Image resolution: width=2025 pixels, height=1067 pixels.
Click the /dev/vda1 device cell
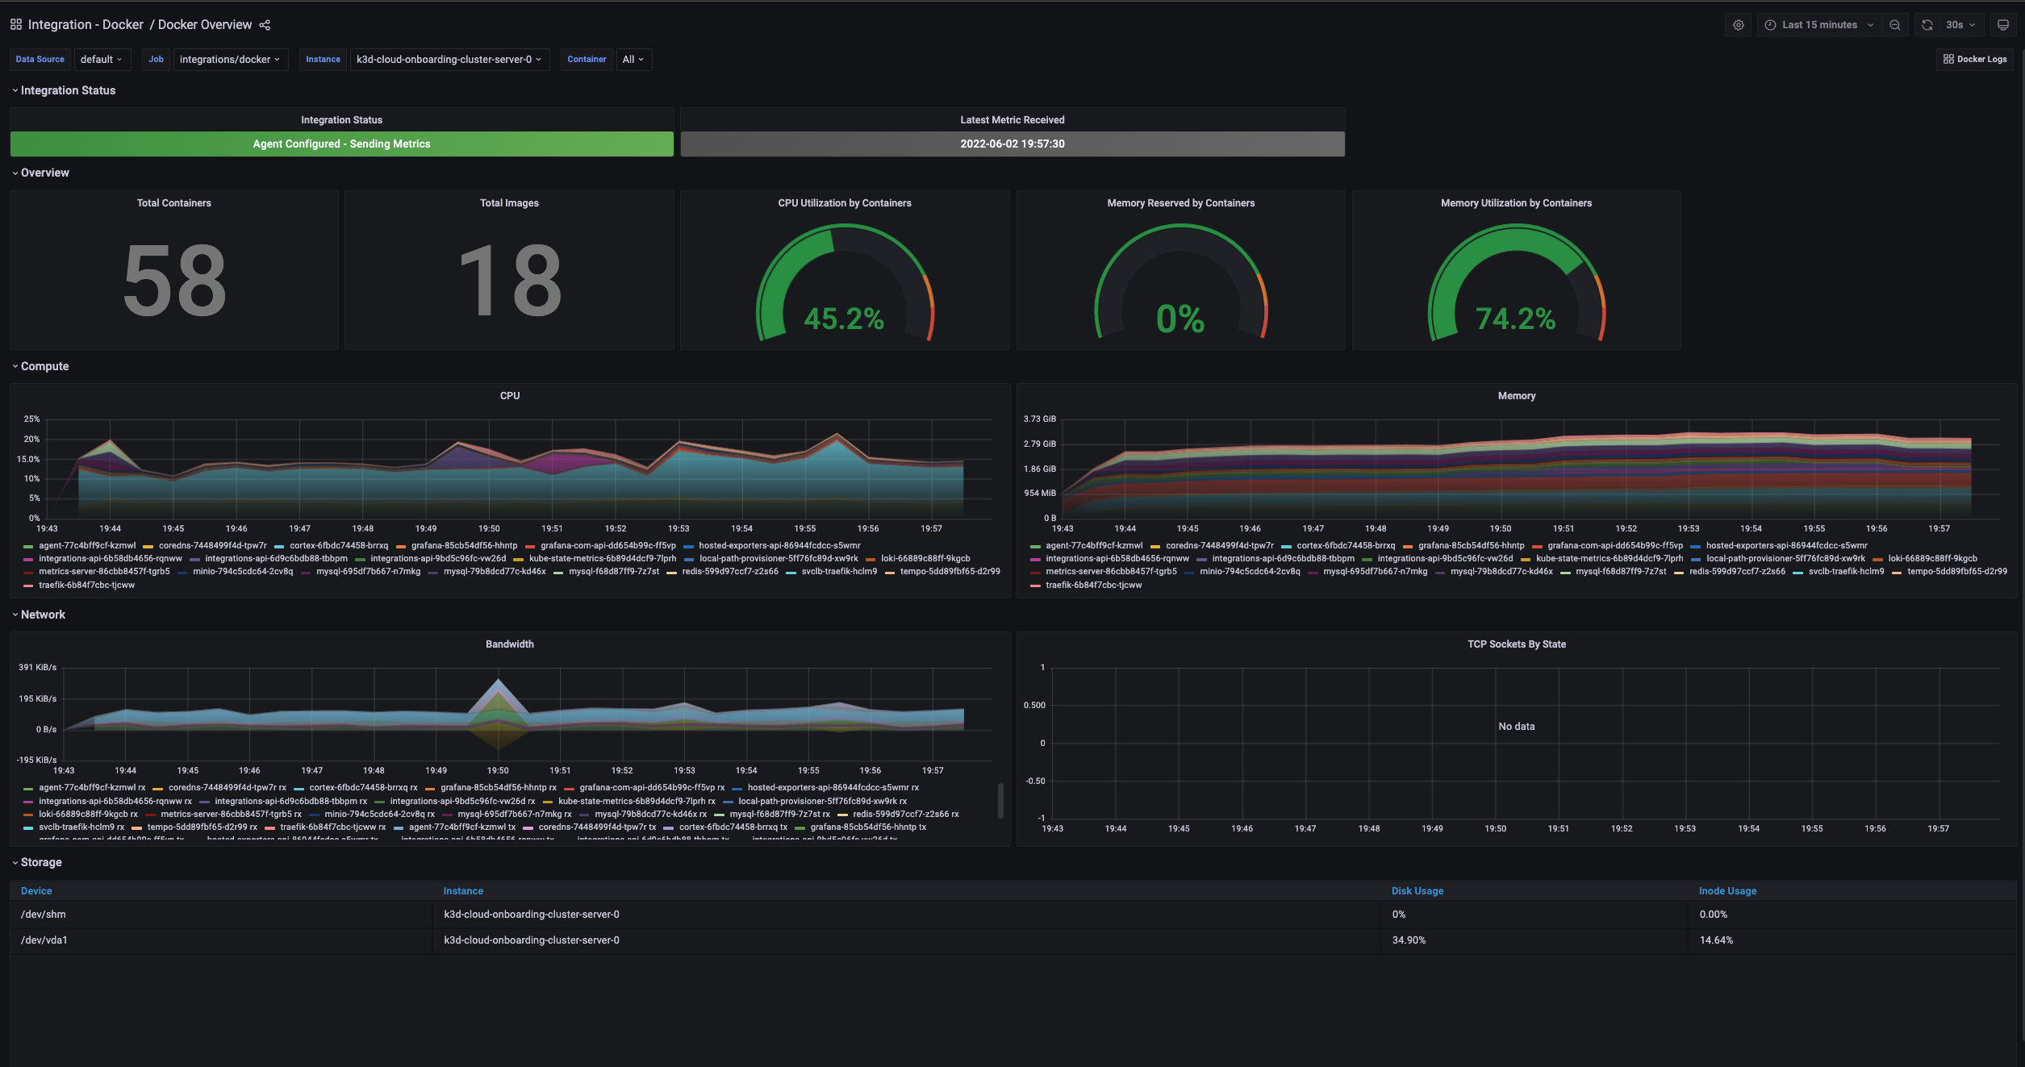[x=221, y=940]
